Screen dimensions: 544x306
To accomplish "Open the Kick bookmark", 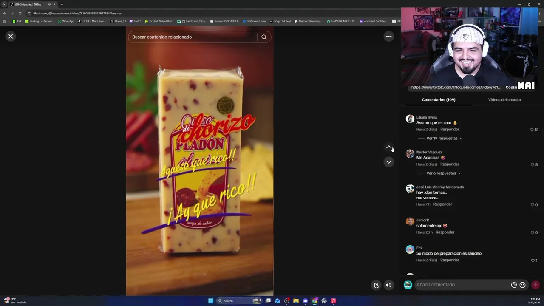I will click(17, 21).
